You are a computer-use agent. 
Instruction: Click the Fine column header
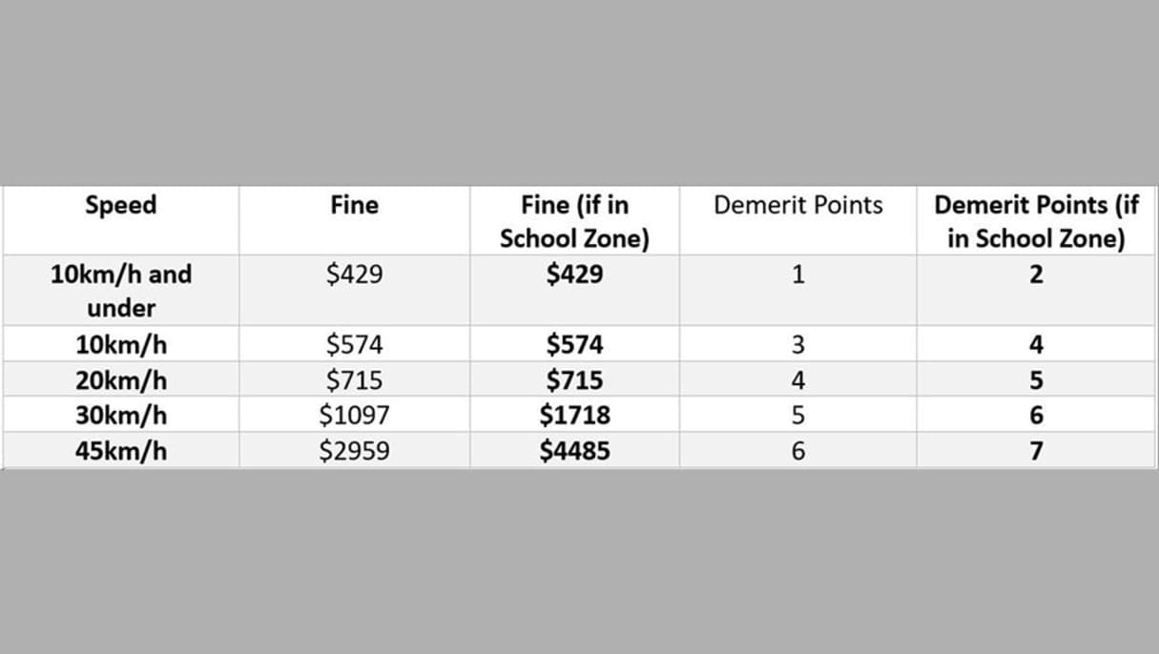[354, 206]
